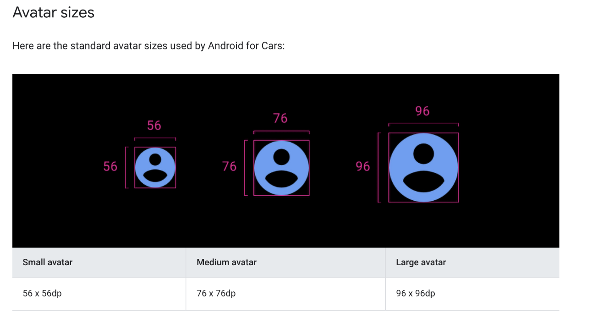Select the 76 x 76dp table cell

coord(285,294)
